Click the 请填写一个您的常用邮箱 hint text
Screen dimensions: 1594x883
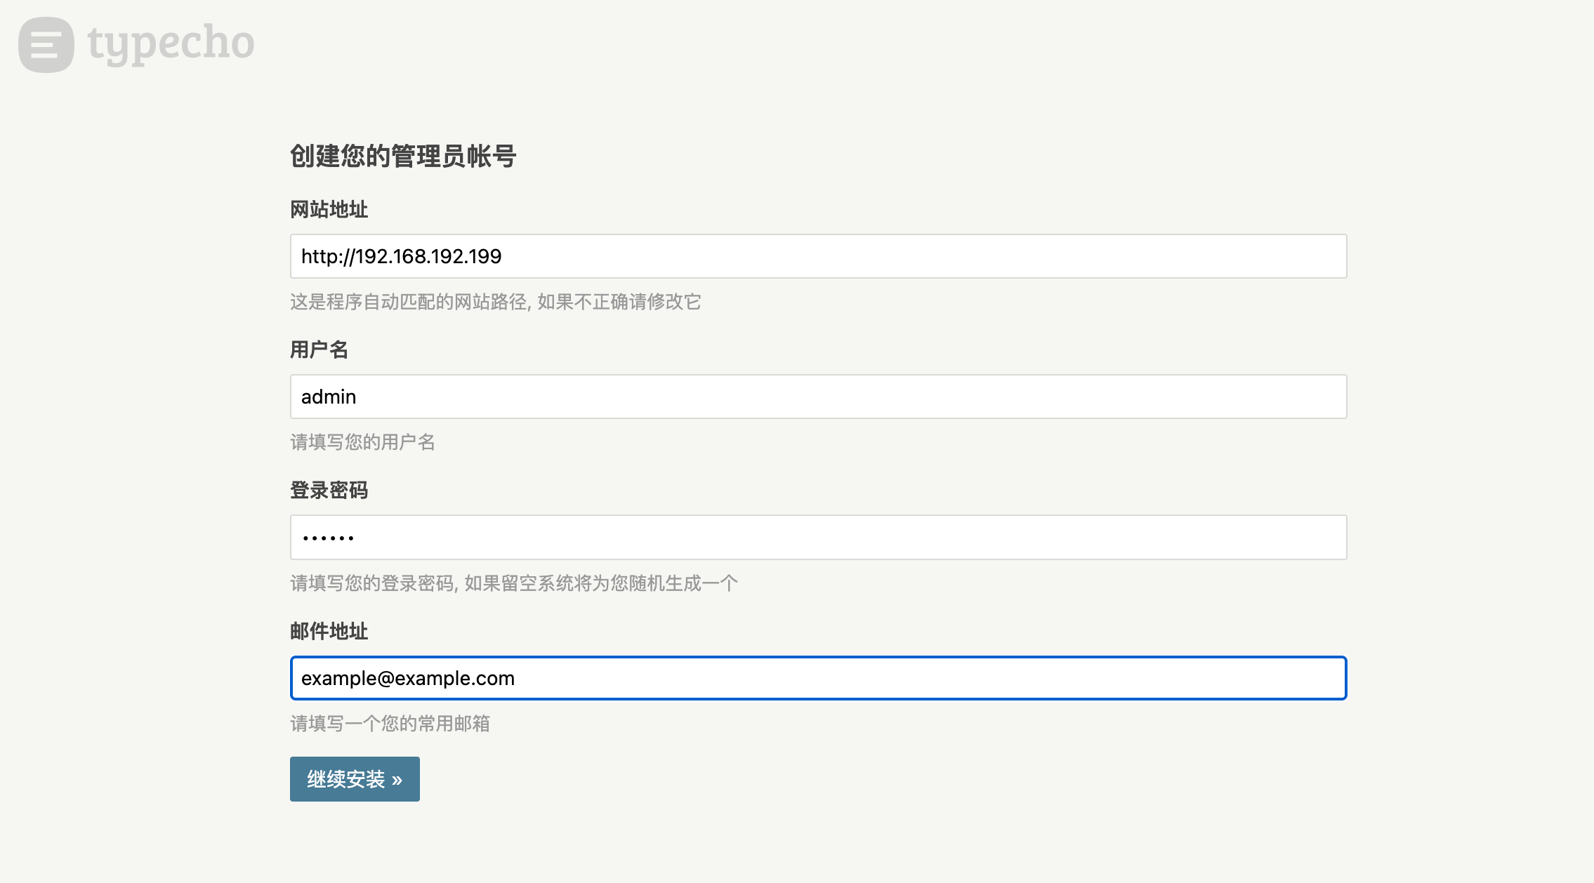click(x=390, y=724)
